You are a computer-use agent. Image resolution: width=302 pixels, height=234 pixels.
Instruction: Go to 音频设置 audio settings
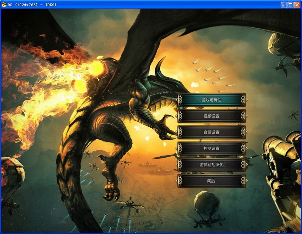(211, 132)
